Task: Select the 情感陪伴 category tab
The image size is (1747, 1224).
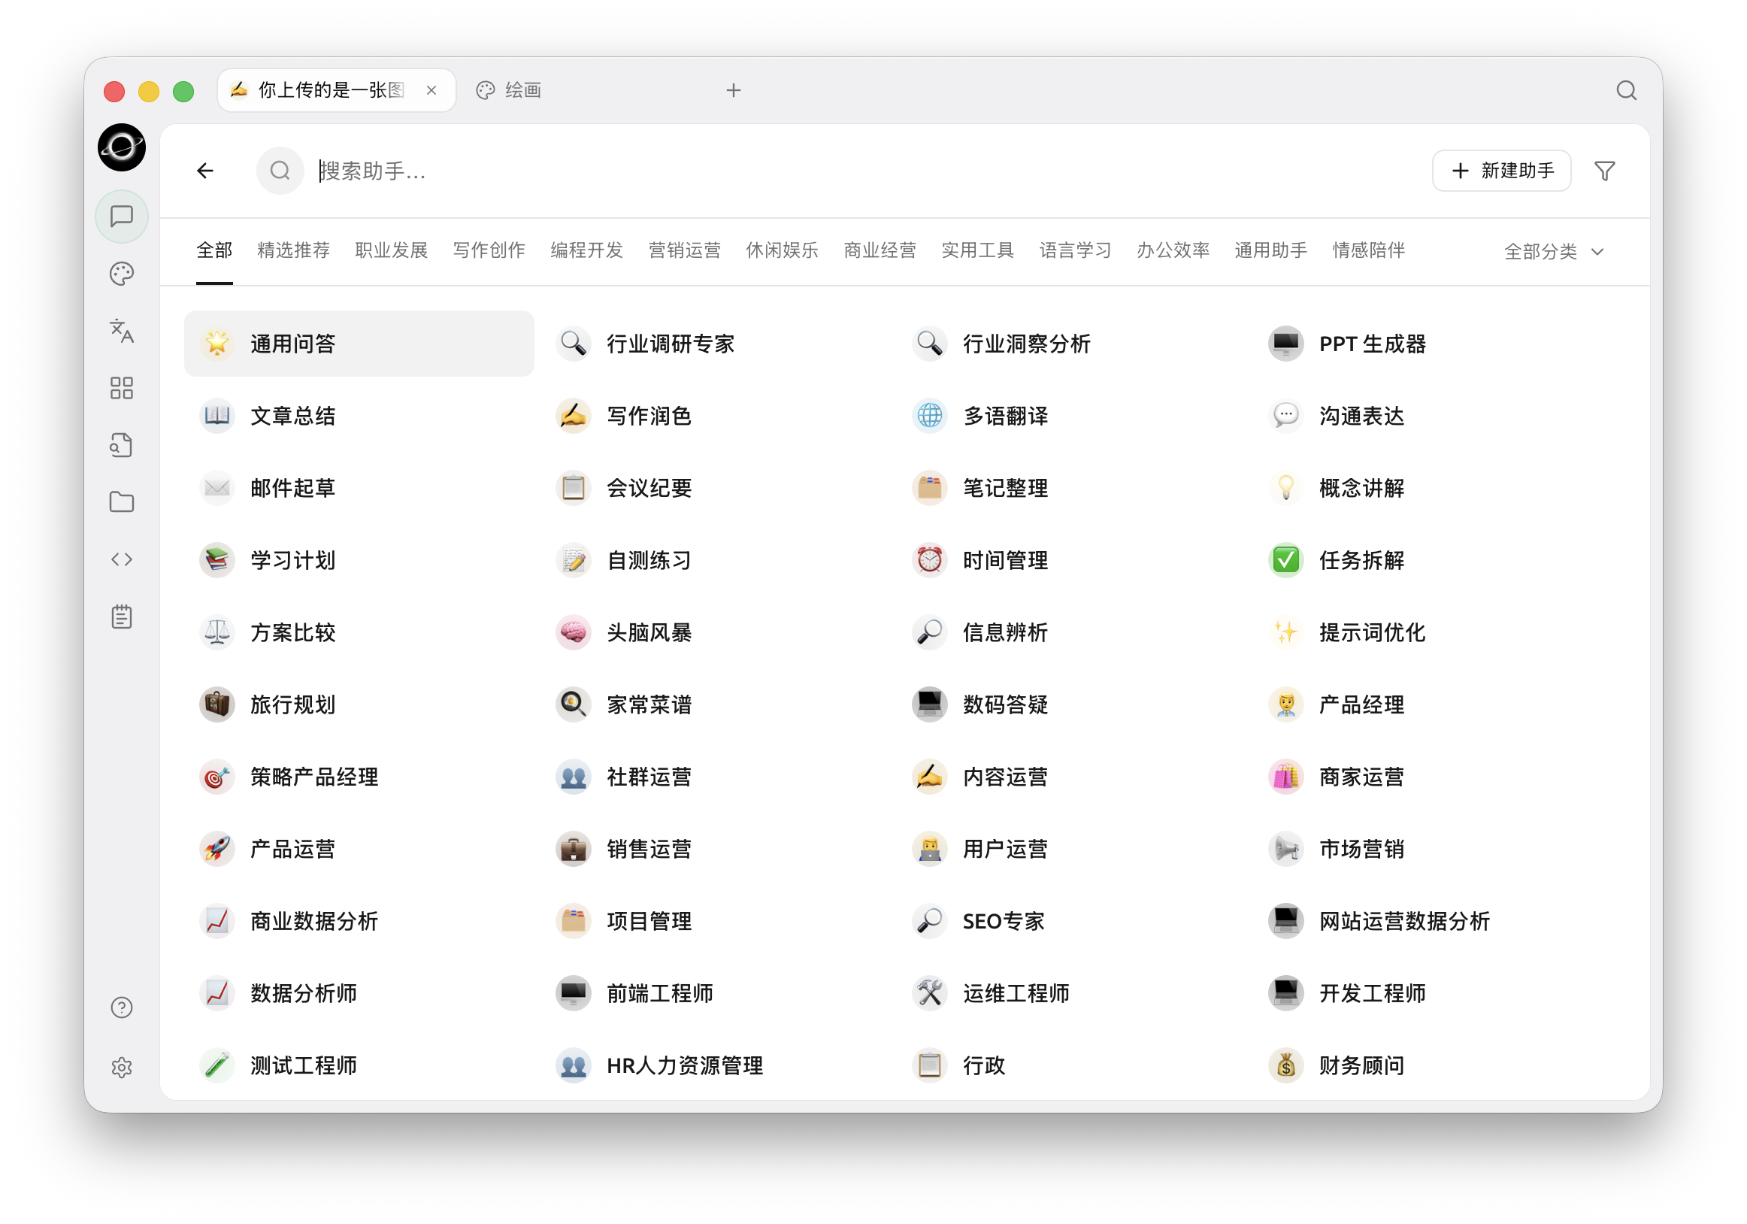Action: (x=1368, y=250)
